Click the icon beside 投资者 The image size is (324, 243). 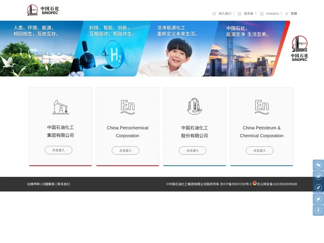[x=239, y=14]
